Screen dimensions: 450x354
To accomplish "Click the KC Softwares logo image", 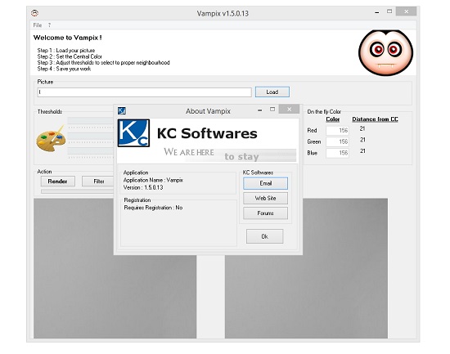I will point(133,132).
